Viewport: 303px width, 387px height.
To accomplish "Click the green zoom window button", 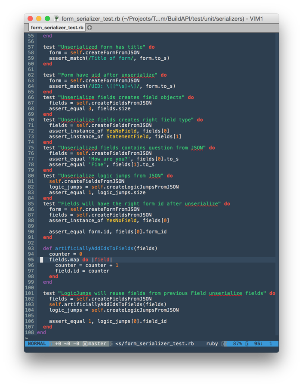I will (x=47, y=18).
